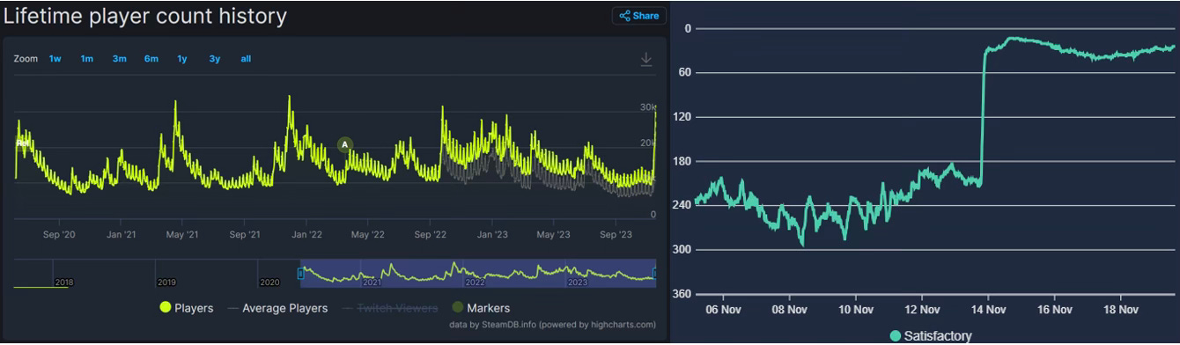Click 18 Nov label on right chart
This screenshot has height=345, width=1180.
1121,310
